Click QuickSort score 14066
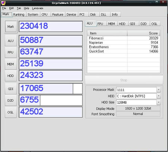The width and height of the screenshot is (168, 152). coord(154,51)
